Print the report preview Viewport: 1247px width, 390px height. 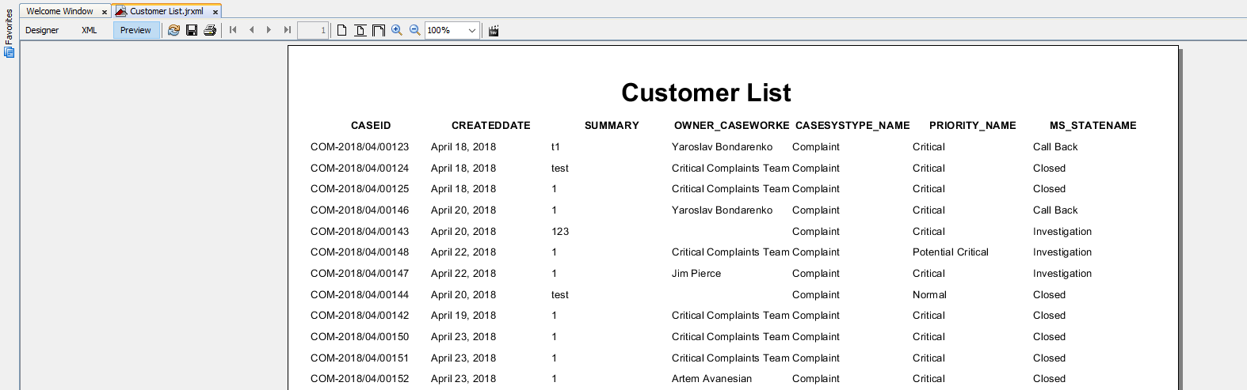pos(210,30)
